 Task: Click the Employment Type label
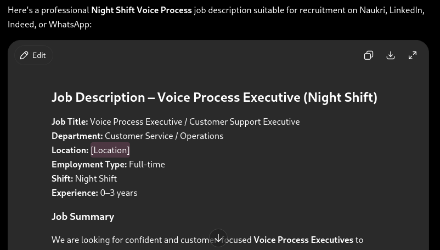coord(89,165)
